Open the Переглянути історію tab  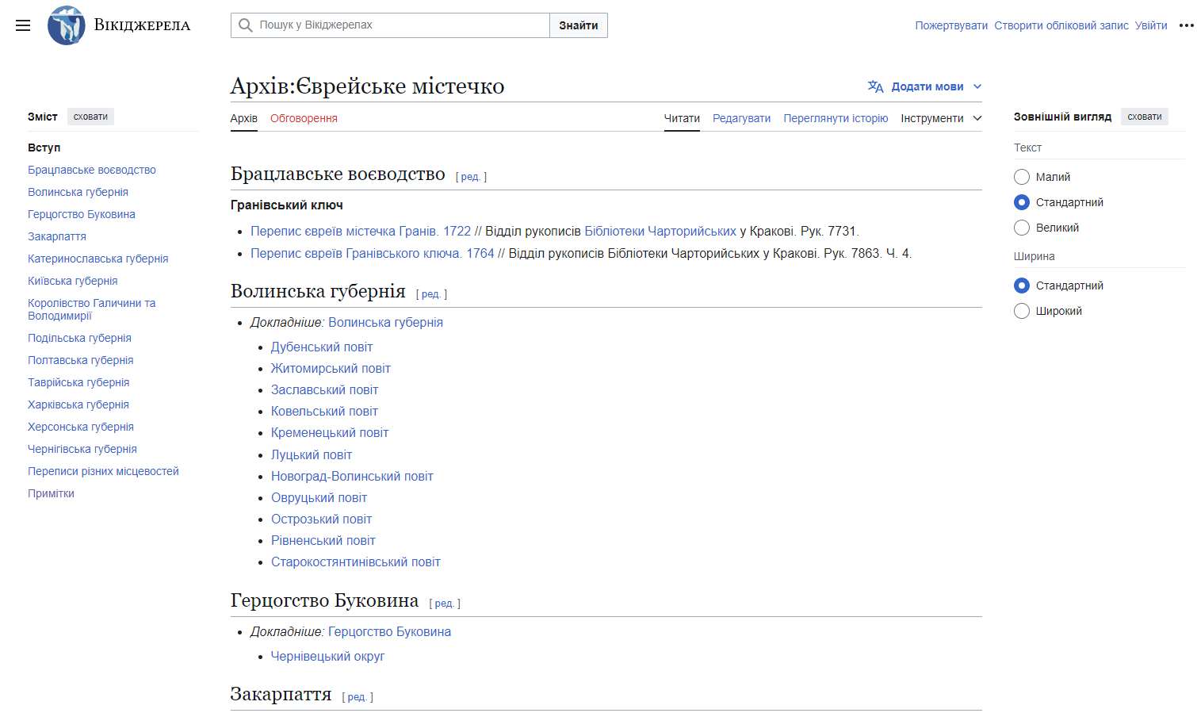[836, 118]
